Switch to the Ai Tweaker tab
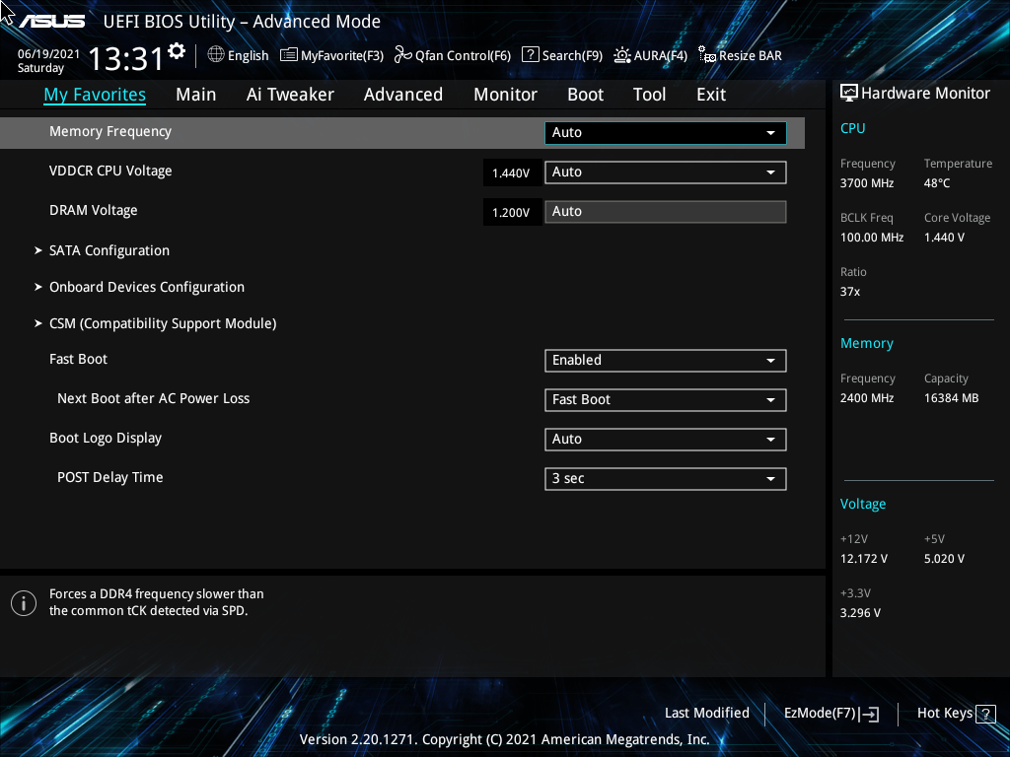 tap(290, 94)
